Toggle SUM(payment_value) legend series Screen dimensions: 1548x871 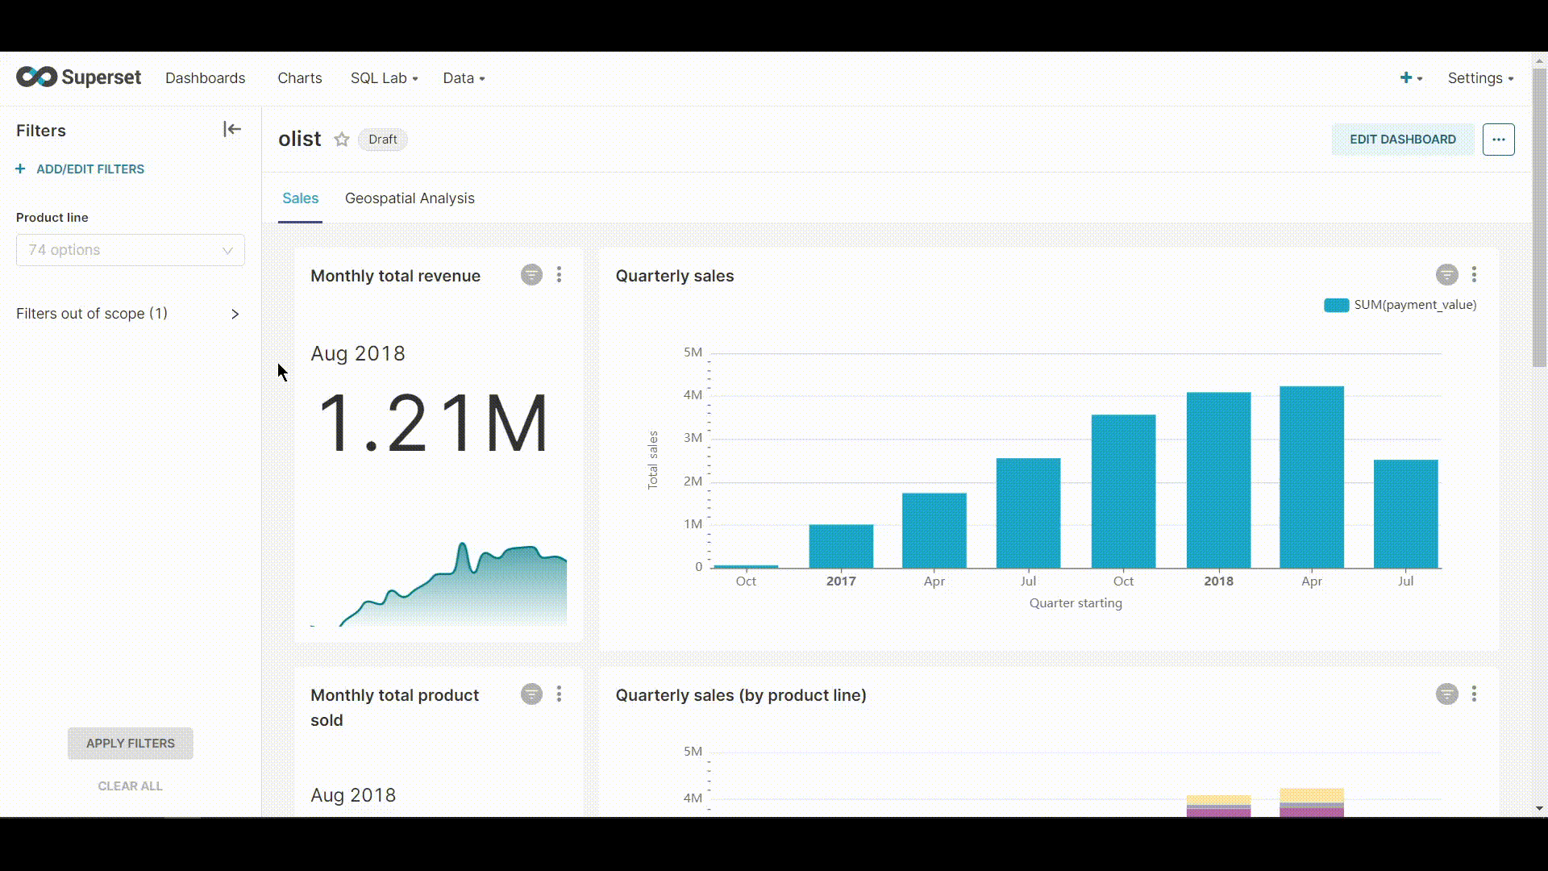(x=1400, y=305)
